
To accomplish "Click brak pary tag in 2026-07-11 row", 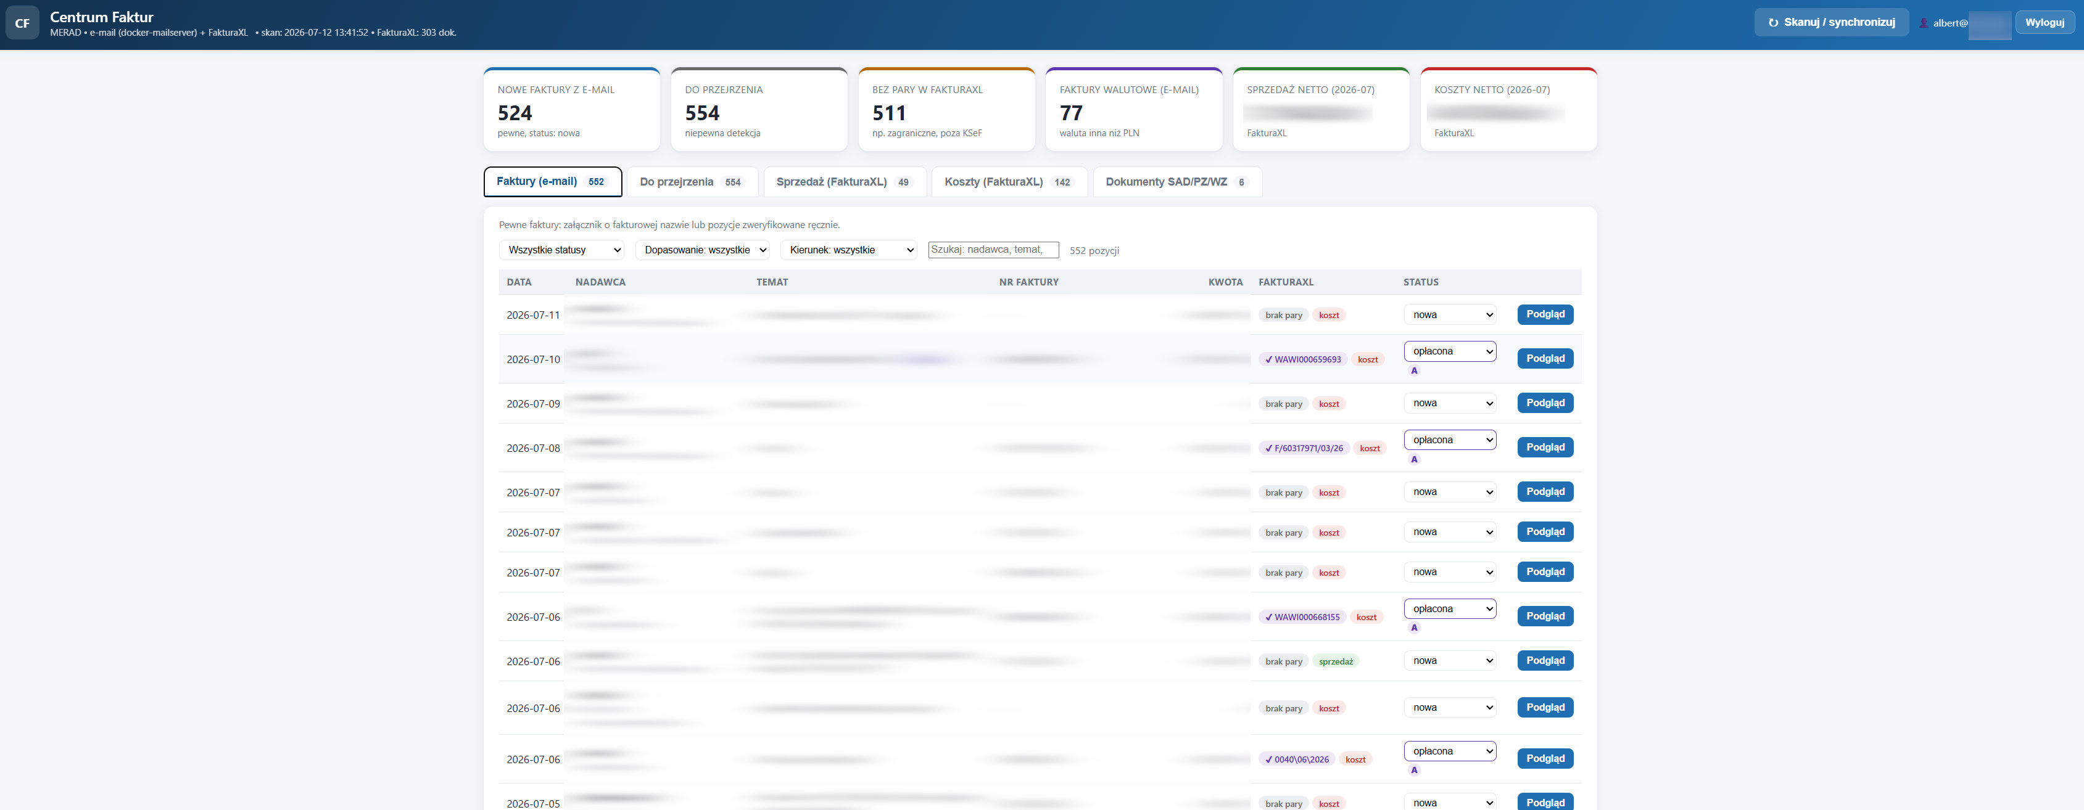I will point(1284,316).
